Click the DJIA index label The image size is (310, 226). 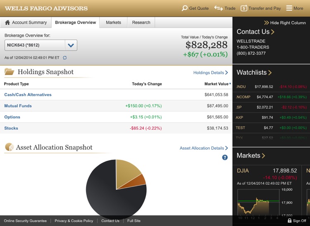tap(243, 171)
